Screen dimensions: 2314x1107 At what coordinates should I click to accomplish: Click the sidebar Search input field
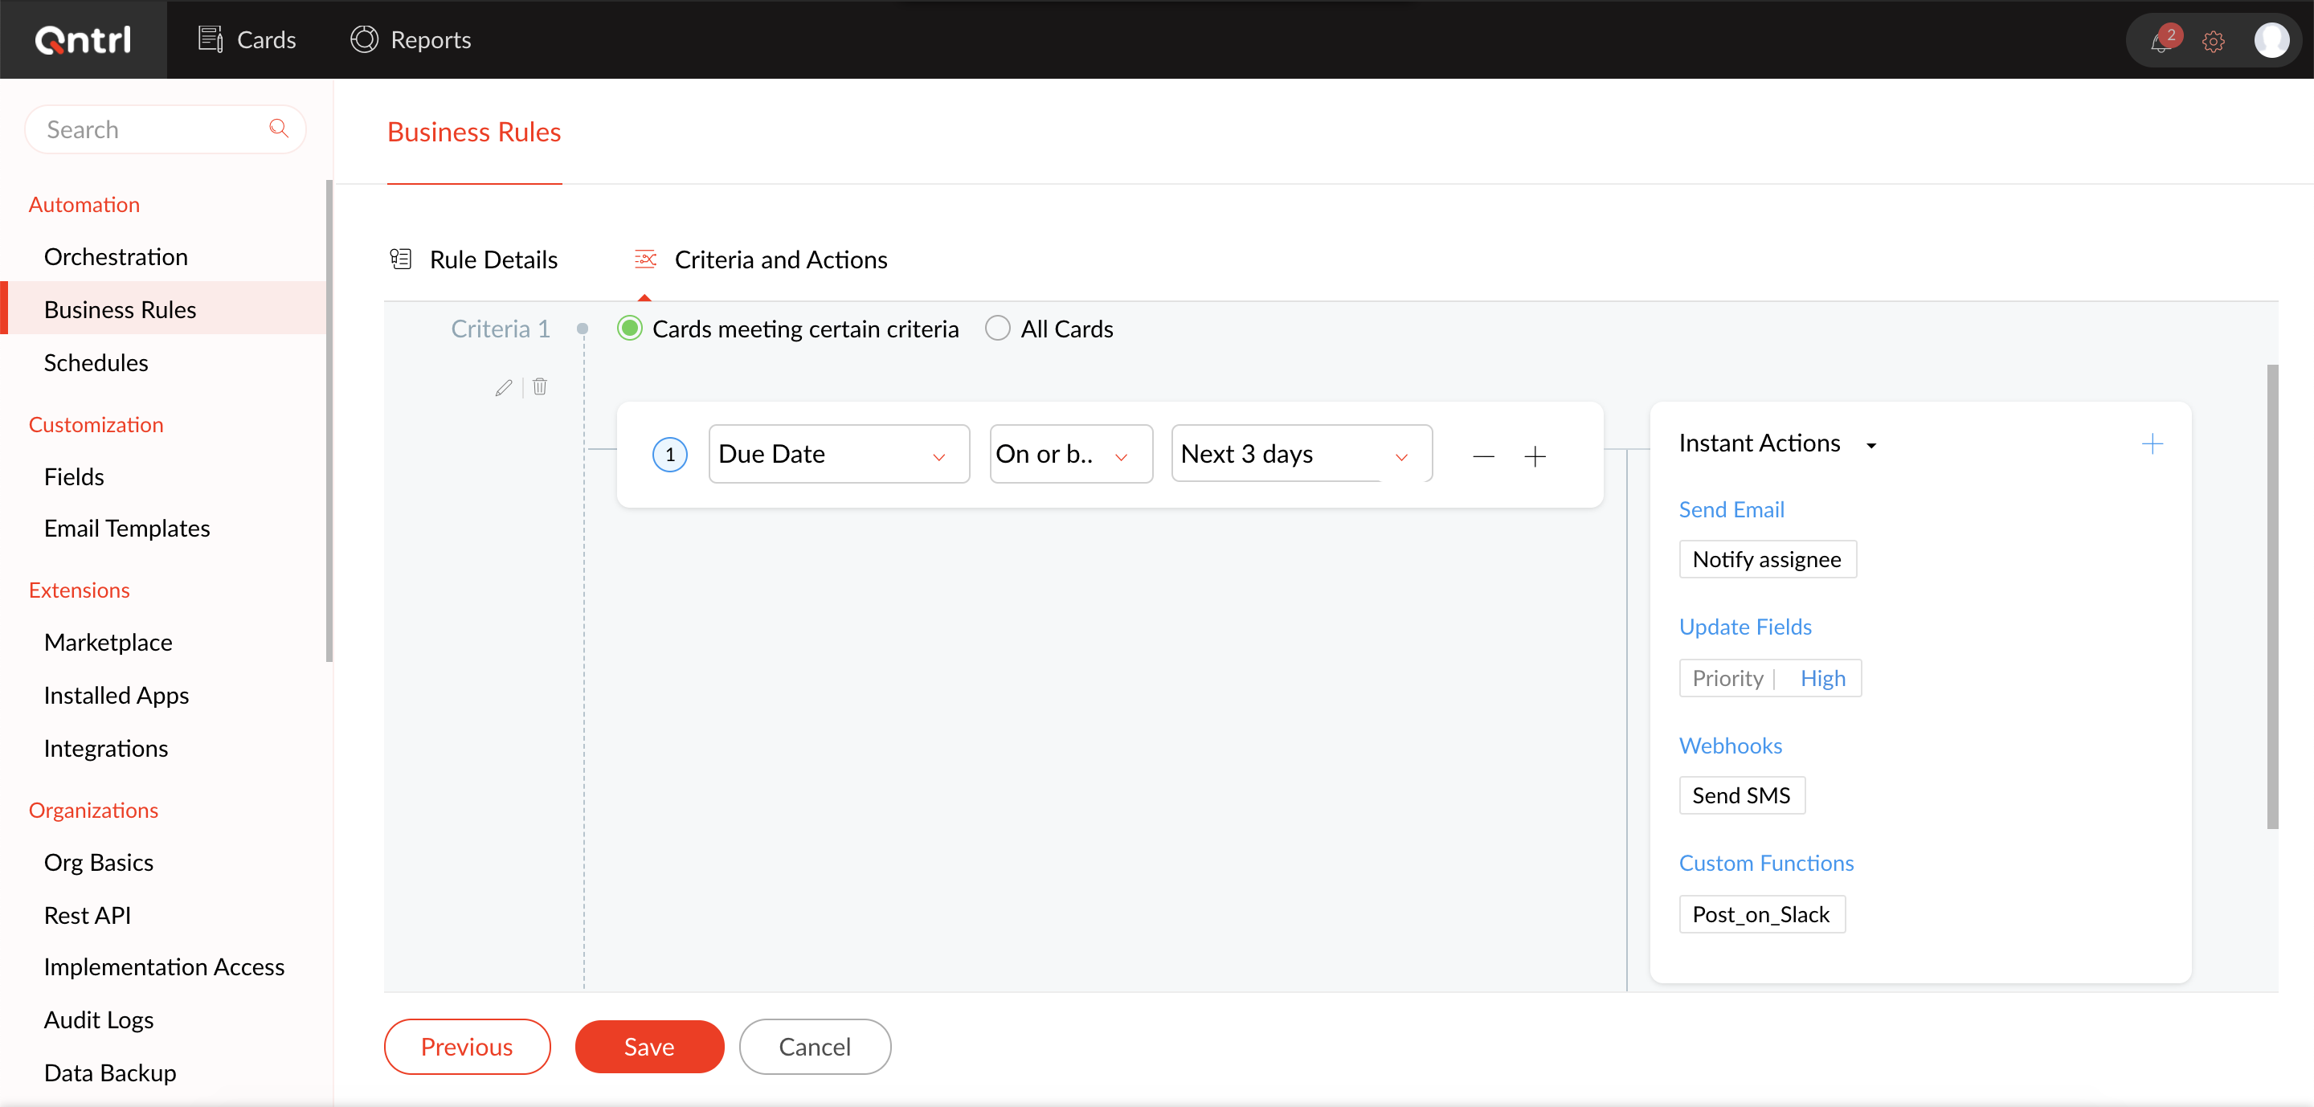(166, 129)
